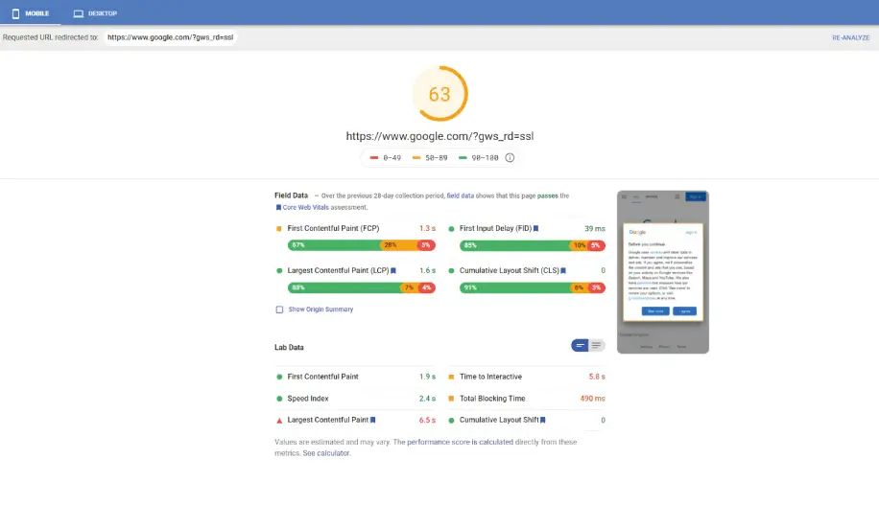Click the Core Web Vitals bookmark icon

point(278,207)
